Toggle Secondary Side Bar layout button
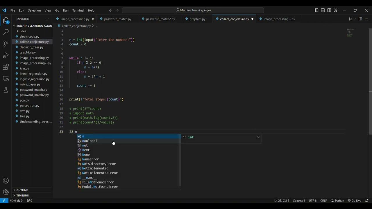The image size is (372, 209). coord(329,10)
